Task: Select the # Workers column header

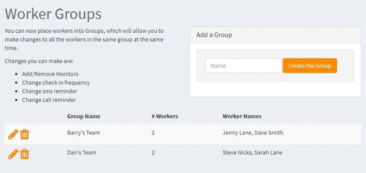Action: click(x=165, y=116)
